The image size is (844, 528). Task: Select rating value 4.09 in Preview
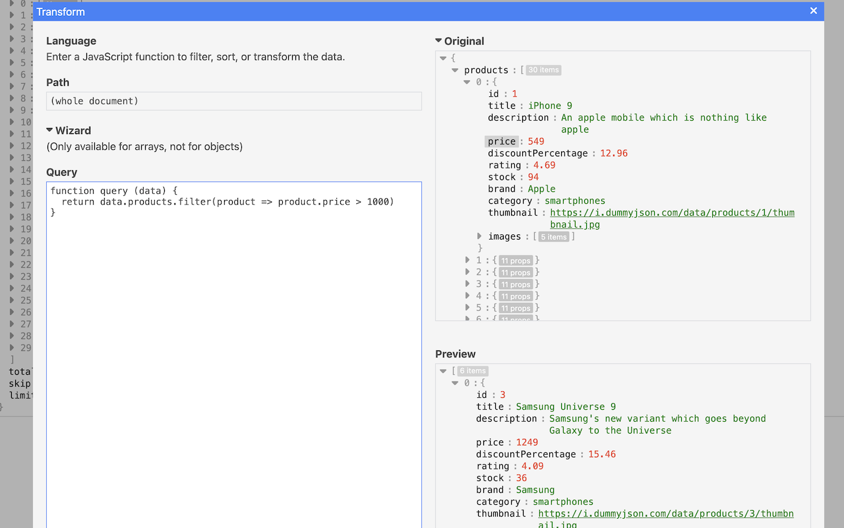tap(533, 466)
